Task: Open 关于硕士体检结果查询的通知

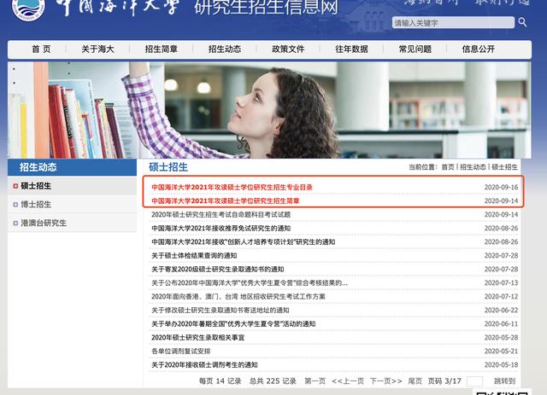Action: [x=194, y=255]
